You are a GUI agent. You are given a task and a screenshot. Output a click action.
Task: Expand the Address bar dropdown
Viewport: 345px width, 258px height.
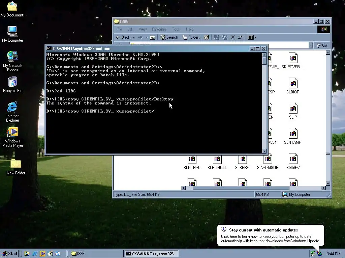tap(311, 45)
